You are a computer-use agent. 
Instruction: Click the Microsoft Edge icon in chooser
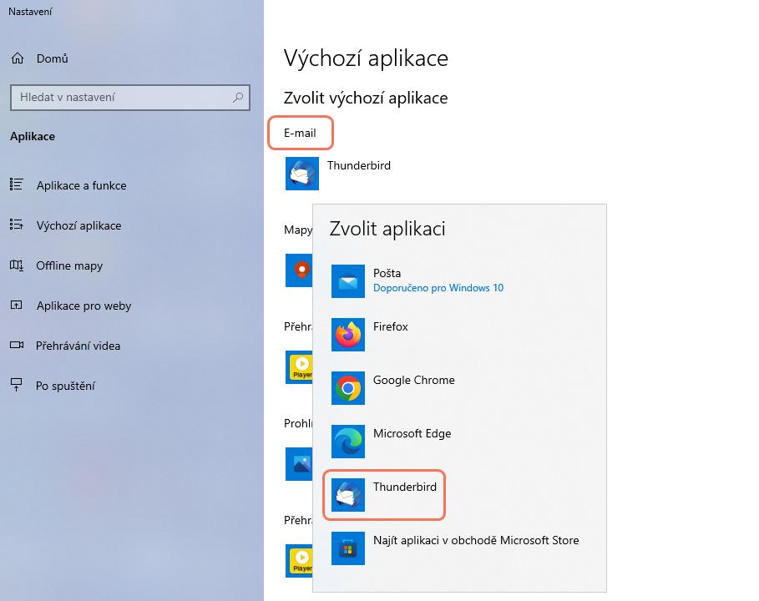pyautogui.click(x=348, y=442)
